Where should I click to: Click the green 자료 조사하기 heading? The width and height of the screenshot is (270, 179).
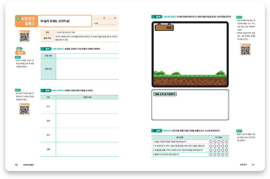coord(58,91)
